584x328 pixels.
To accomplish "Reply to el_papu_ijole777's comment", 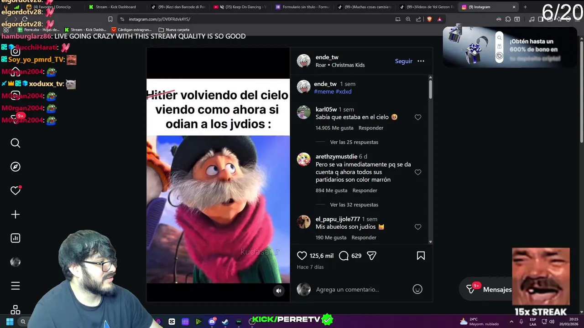I will (364, 237).
